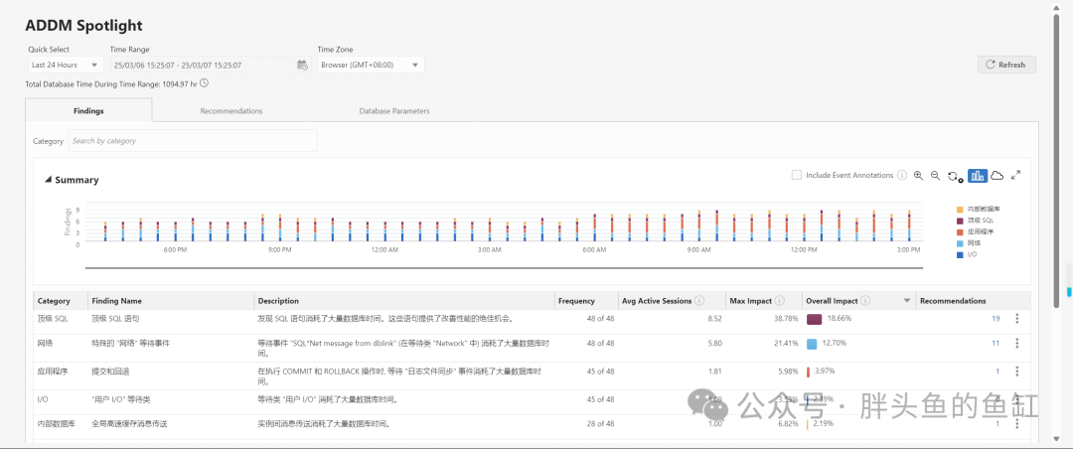1073x449 pixels.
Task: Click the Search by category field
Action: (x=193, y=140)
